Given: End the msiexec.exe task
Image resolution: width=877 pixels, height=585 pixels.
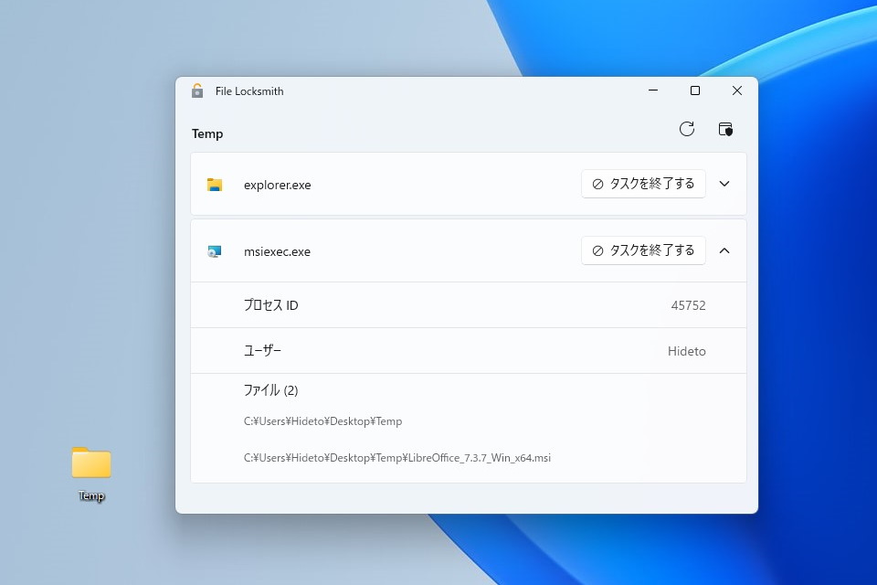Looking at the screenshot, I should click(x=642, y=250).
